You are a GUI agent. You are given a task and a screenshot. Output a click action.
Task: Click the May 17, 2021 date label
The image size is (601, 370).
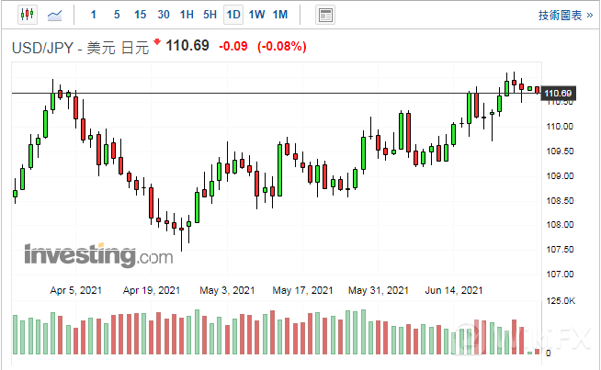302,291
